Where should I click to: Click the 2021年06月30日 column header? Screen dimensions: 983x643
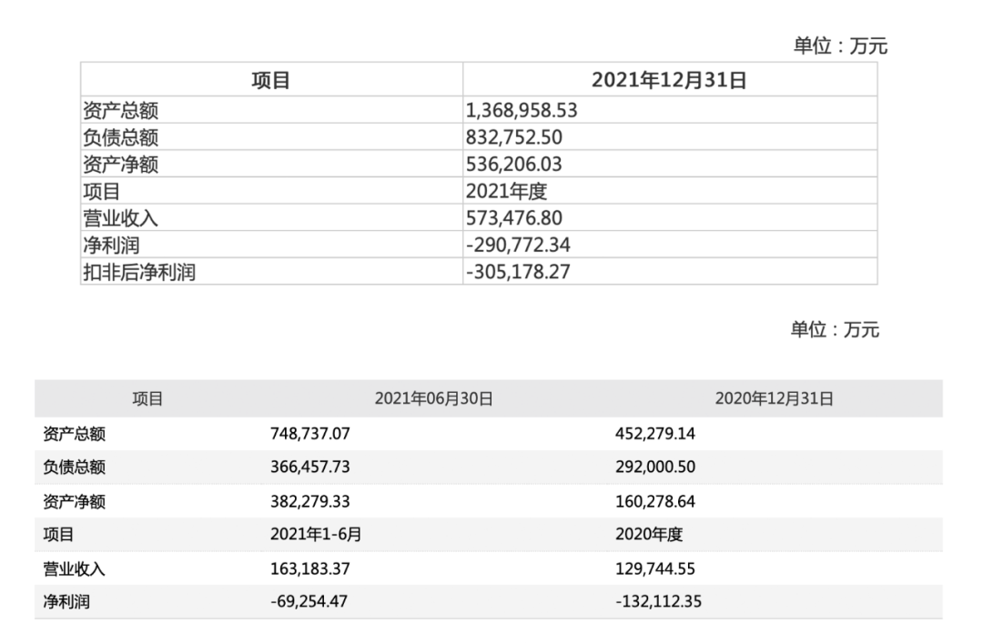point(433,398)
